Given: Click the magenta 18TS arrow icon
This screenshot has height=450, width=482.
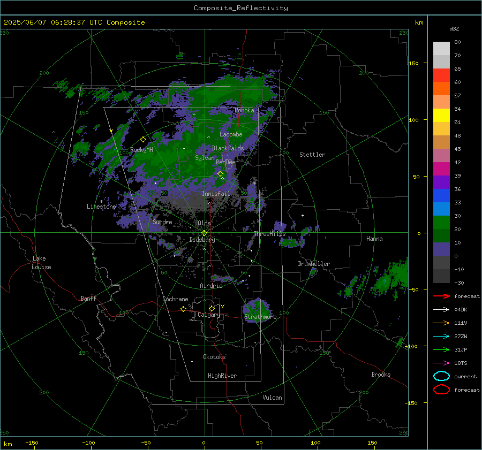Looking at the screenshot, I should 441,363.
